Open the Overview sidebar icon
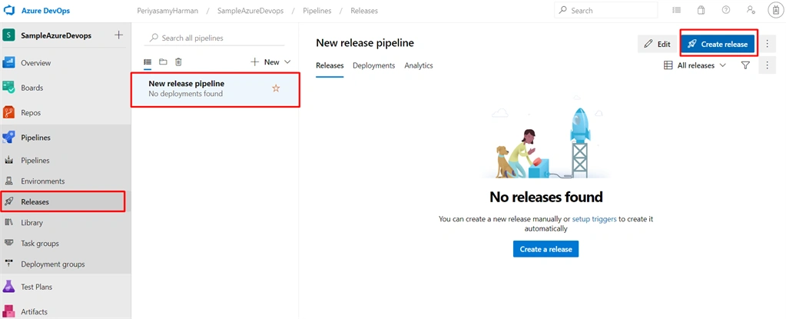The width and height of the screenshot is (786, 319). coord(9,63)
